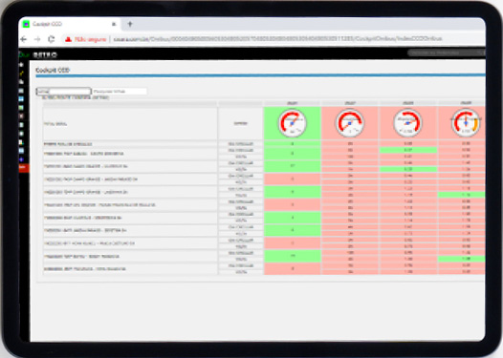Viewport: 503px width, 358px height.
Task: Click the third gauge dial in table header
Action: coord(407,123)
